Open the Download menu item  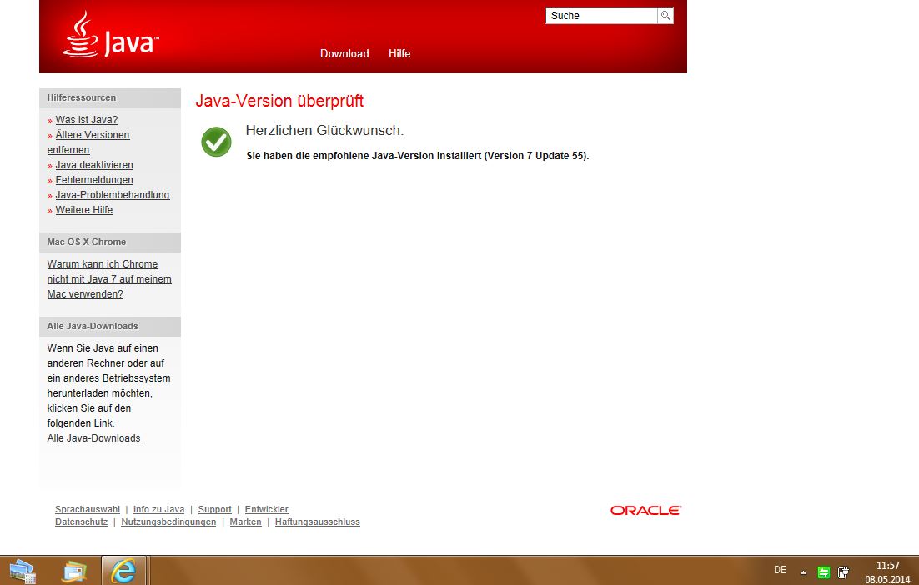coord(344,54)
